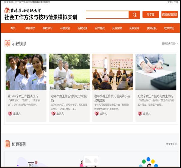The height and width of the screenshot is (168, 181).
Task: Open 示教实验 menu item
Action: [65, 28]
